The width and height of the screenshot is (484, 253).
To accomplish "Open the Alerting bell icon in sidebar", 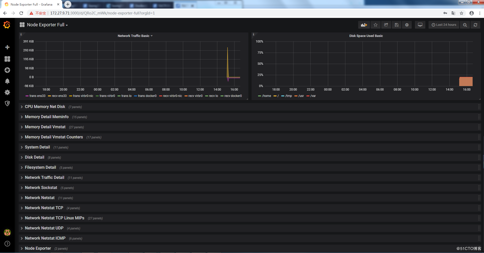I will (x=7, y=81).
